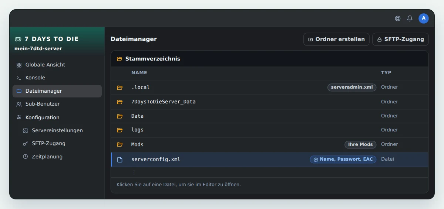Collapse the Konfiguration section
This screenshot has width=444, height=209.
point(57,117)
